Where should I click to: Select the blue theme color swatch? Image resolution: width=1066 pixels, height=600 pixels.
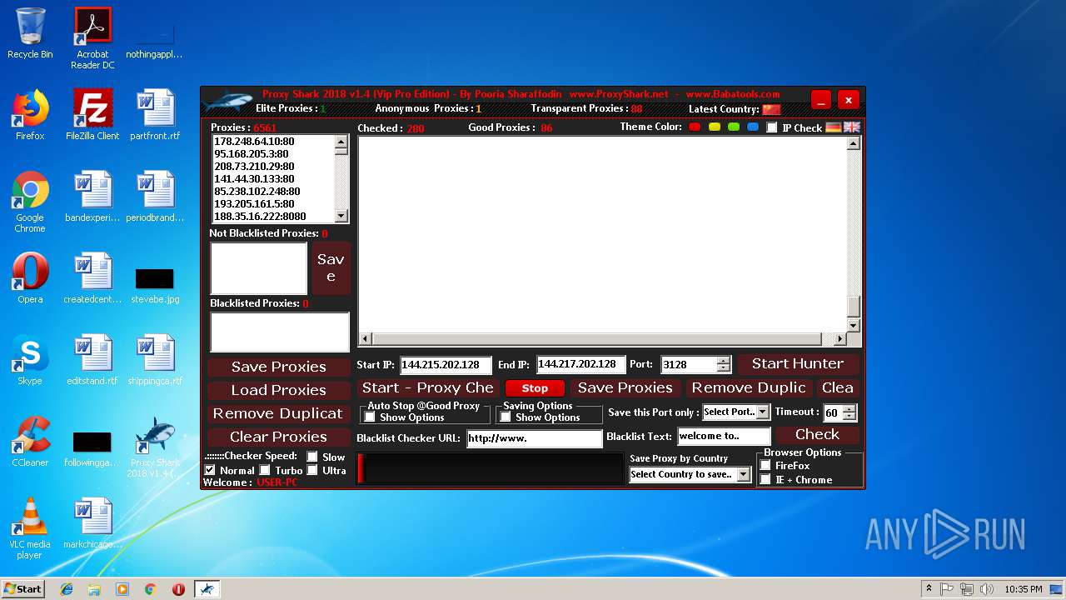point(753,127)
